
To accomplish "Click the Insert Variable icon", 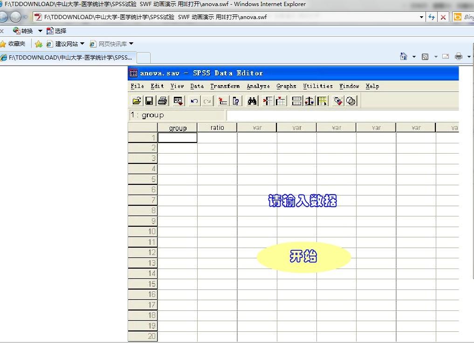I will 281,101.
